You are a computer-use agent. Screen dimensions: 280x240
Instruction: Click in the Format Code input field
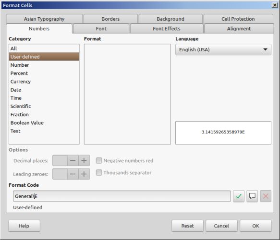pyautogui.click(x=122, y=196)
